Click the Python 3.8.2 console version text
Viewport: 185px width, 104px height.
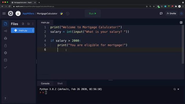click(x=71, y=89)
